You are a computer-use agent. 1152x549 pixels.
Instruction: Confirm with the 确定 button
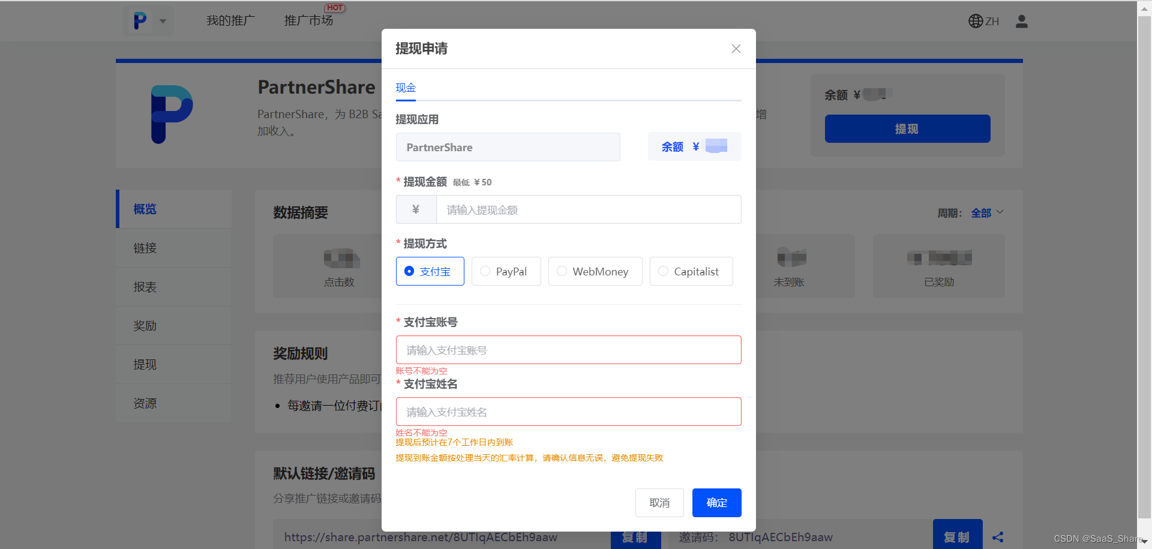[x=716, y=503]
